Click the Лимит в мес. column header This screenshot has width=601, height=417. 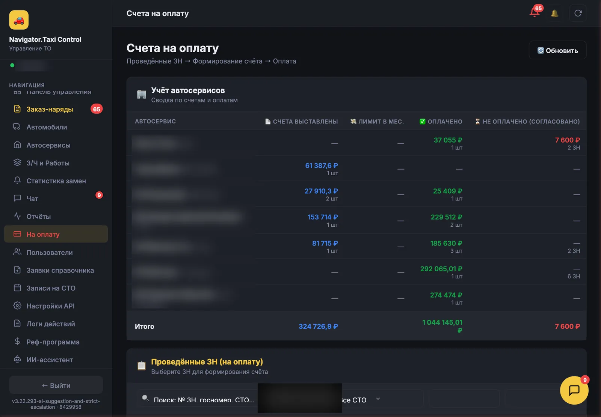click(x=377, y=122)
